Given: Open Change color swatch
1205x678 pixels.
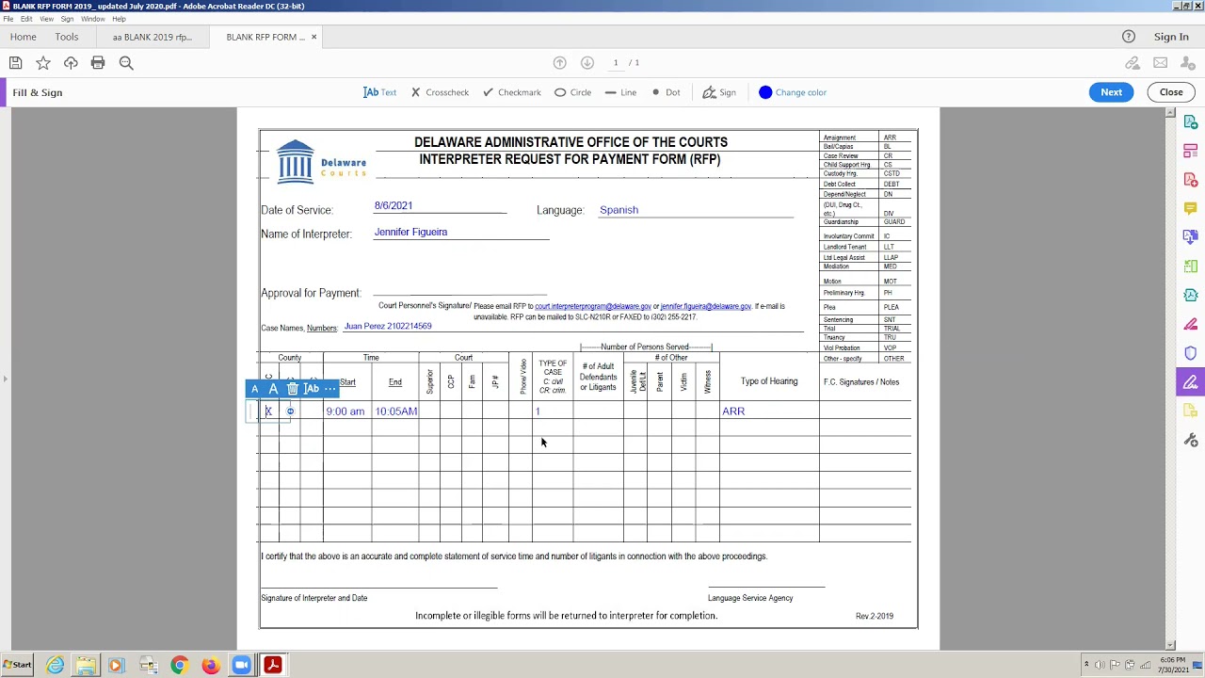Looking at the screenshot, I should [793, 92].
